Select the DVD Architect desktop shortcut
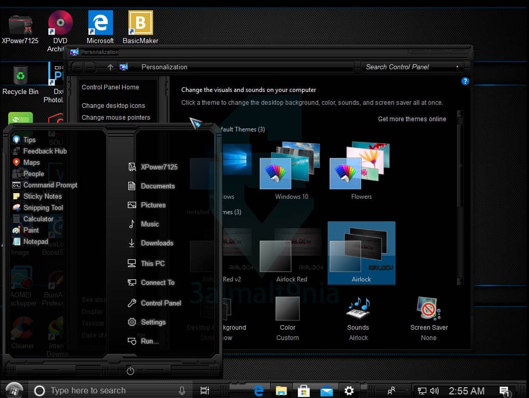The image size is (529, 398). point(60,31)
